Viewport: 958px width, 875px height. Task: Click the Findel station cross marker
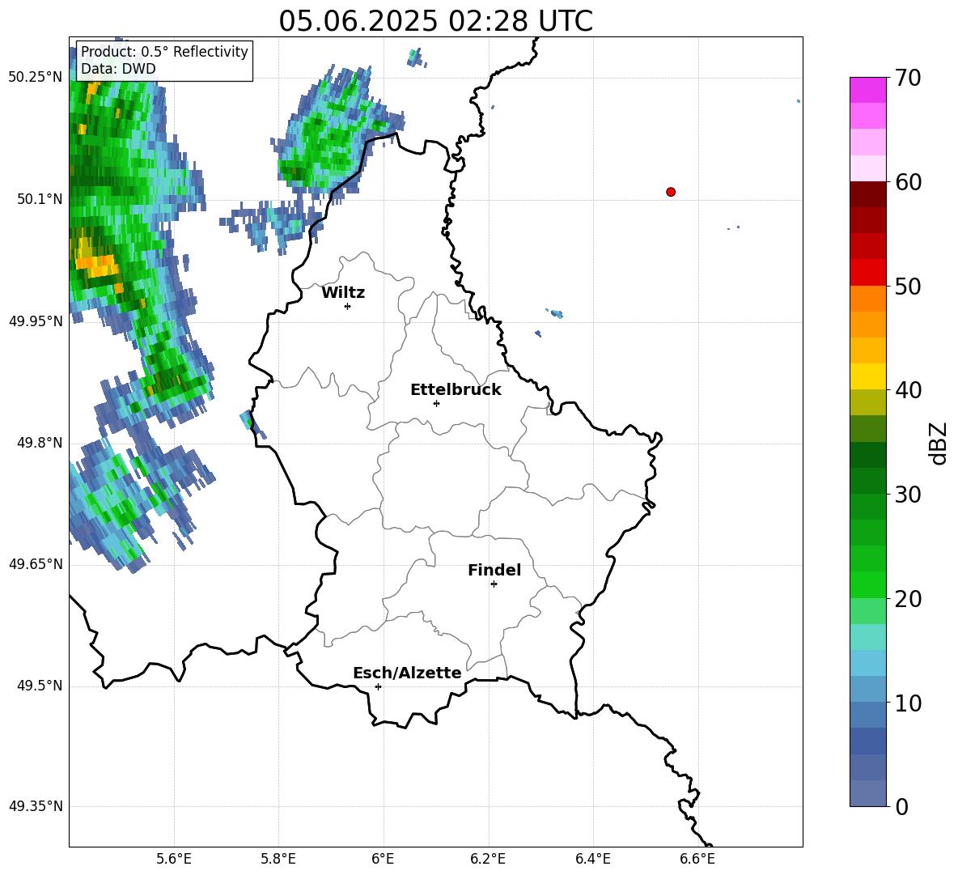pyautogui.click(x=494, y=584)
